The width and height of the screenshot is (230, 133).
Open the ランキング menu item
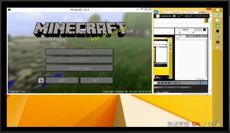[198, 16]
